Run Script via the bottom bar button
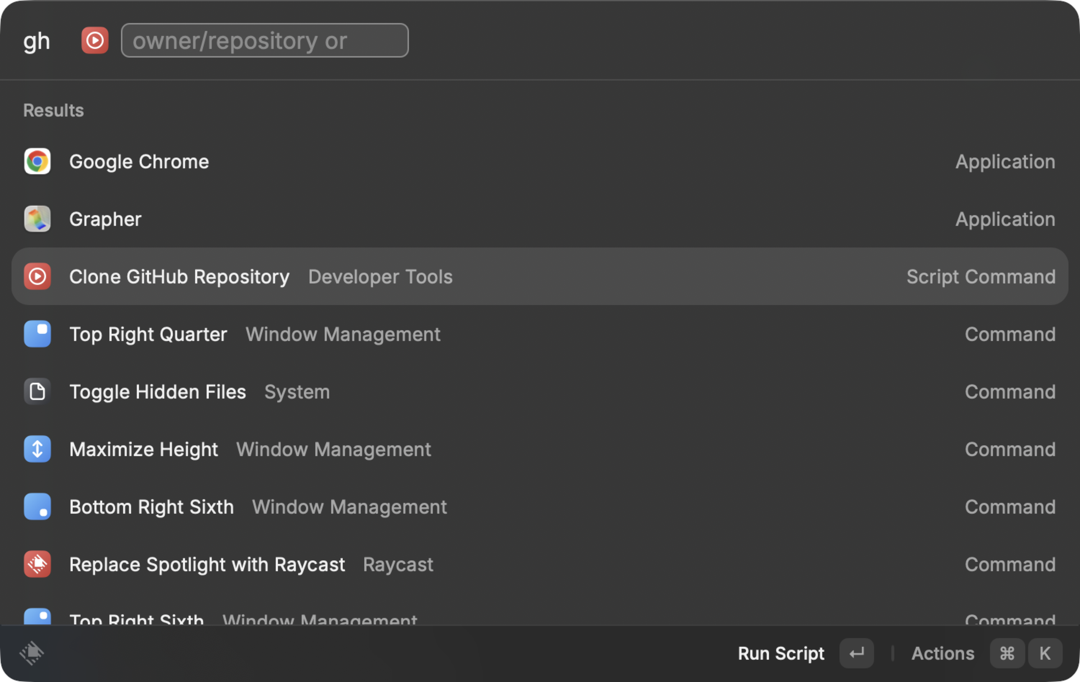 [781, 653]
